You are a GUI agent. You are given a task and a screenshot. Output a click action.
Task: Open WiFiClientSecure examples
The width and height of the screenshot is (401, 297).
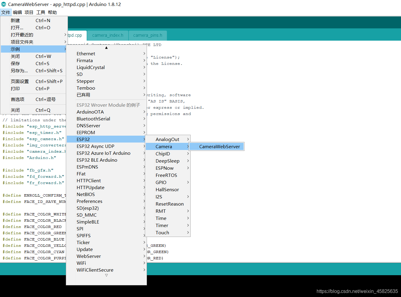pyautogui.click(x=106, y=270)
